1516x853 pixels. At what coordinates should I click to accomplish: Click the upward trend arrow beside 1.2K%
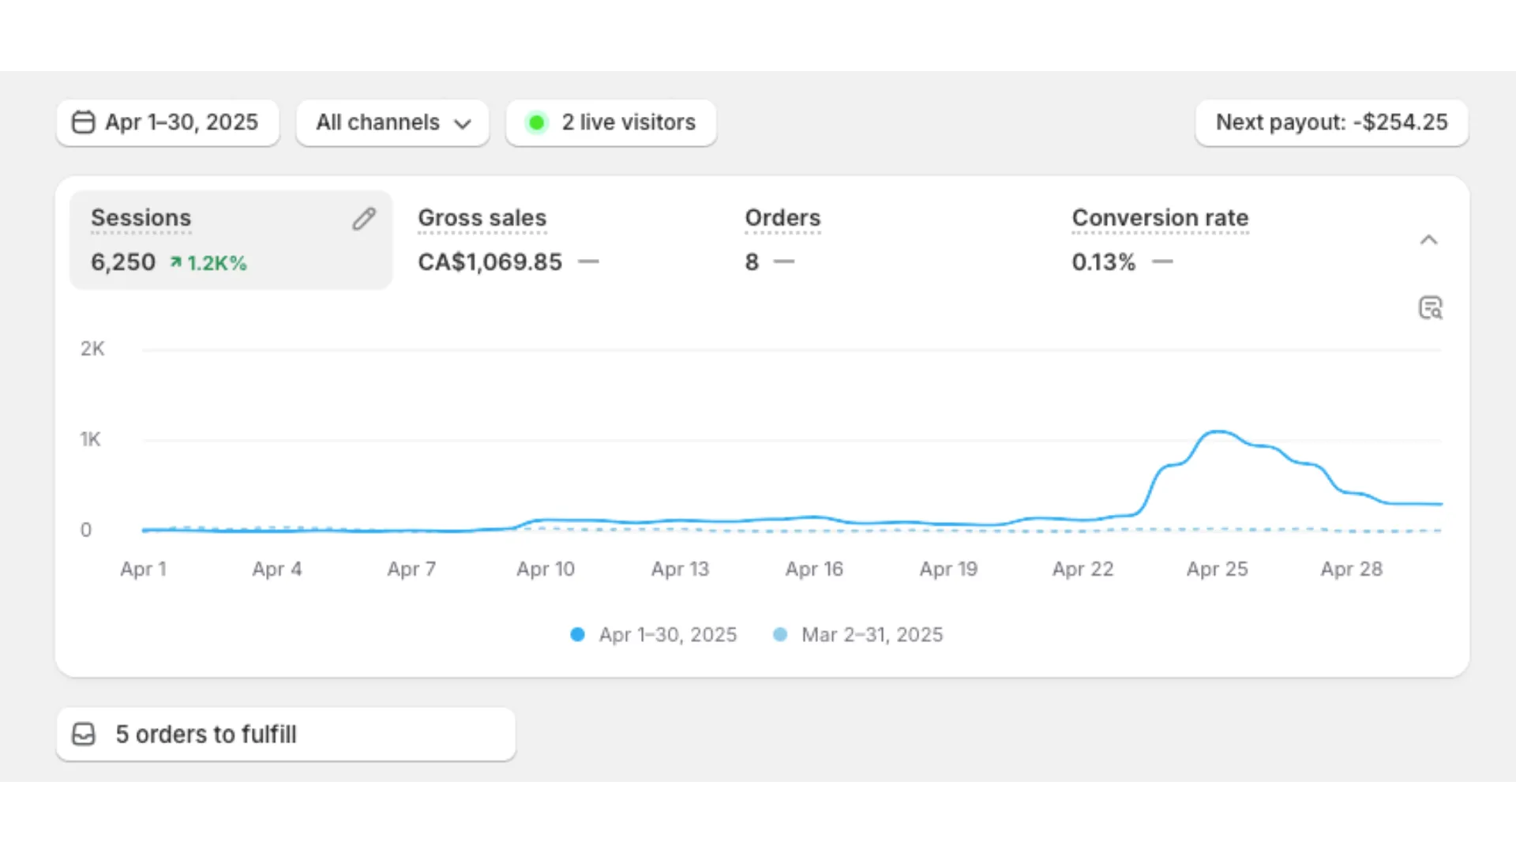point(175,261)
